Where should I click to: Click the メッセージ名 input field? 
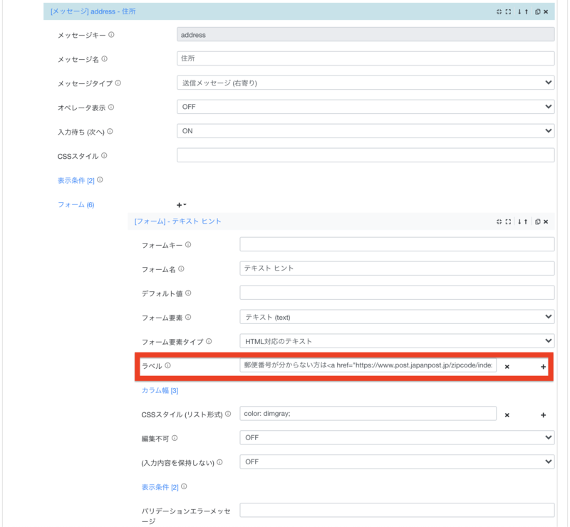(x=363, y=58)
